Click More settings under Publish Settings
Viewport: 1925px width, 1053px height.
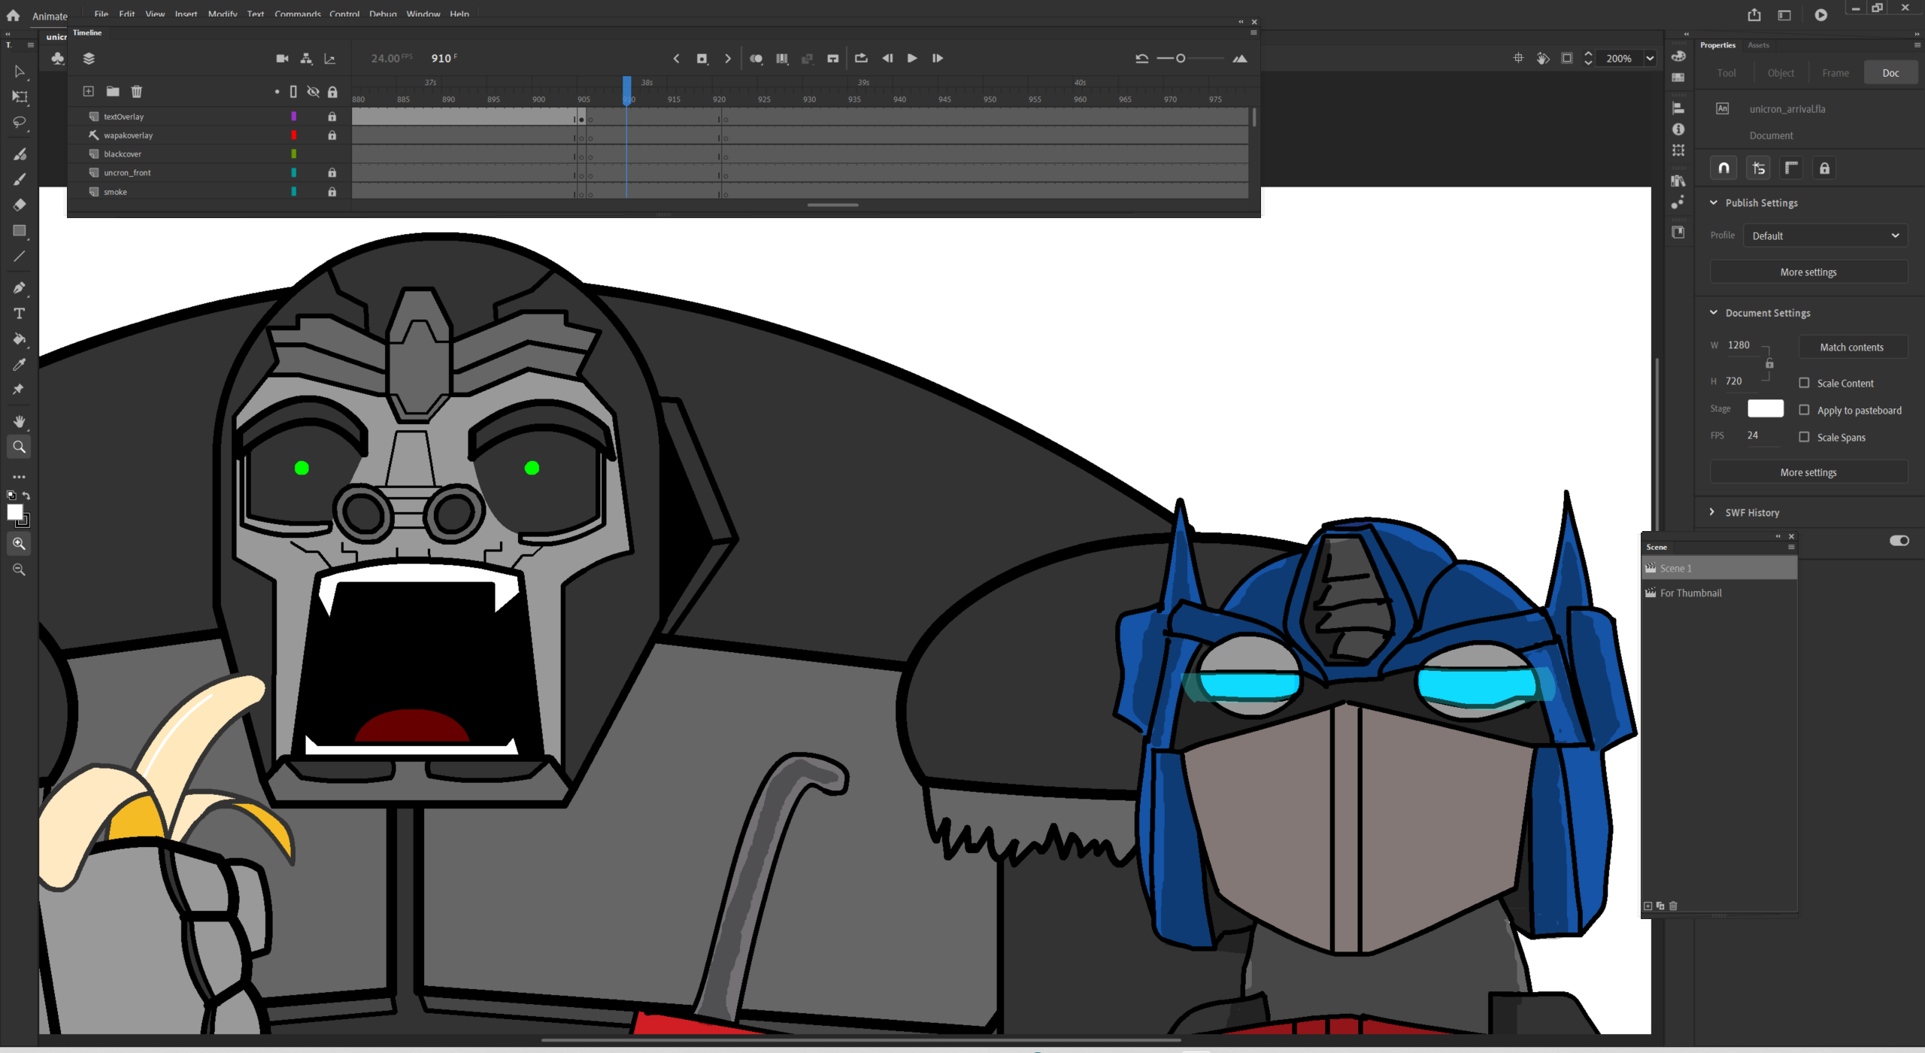point(1808,272)
